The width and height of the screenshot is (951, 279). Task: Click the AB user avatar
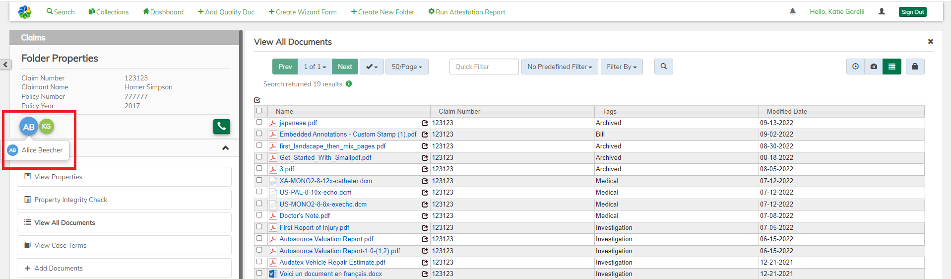[29, 127]
